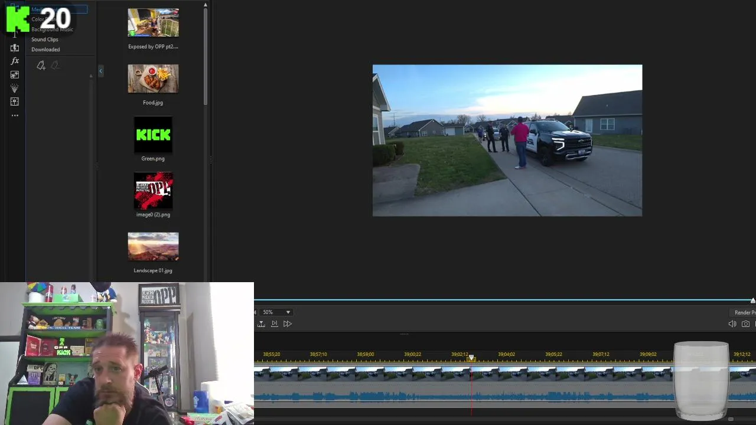Click the delete tag icon
Image resolution: width=756 pixels, height=425 pixels.
pos(55,66)
